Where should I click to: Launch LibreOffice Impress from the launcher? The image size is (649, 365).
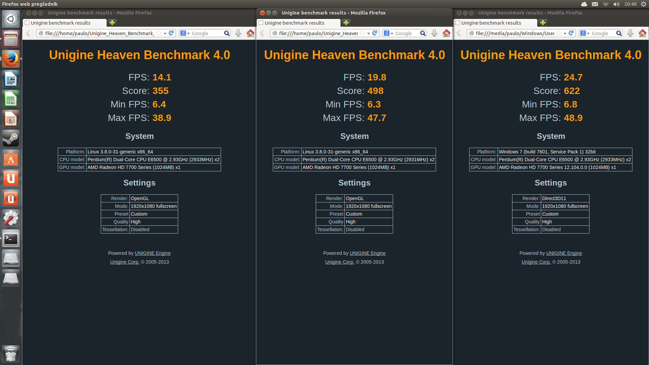pos(11,119)
